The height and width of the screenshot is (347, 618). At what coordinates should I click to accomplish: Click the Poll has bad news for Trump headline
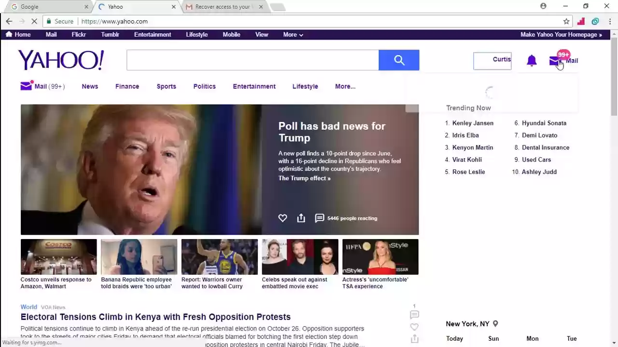click(332, 132)
